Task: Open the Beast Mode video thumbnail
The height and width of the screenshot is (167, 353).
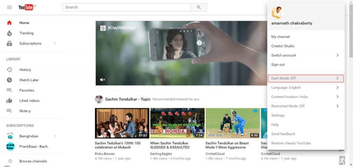Action: 233,123
